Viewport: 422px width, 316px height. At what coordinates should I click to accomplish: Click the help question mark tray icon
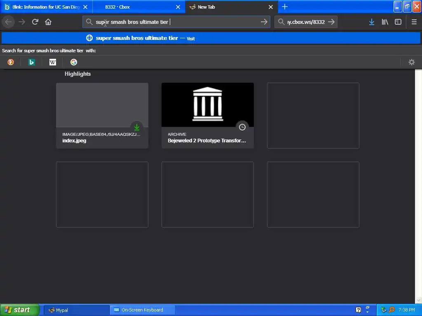click(x=358, y=310)
